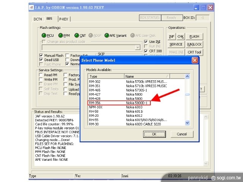Click the INF operation button

pyautogui.click(x=172, y=36)
